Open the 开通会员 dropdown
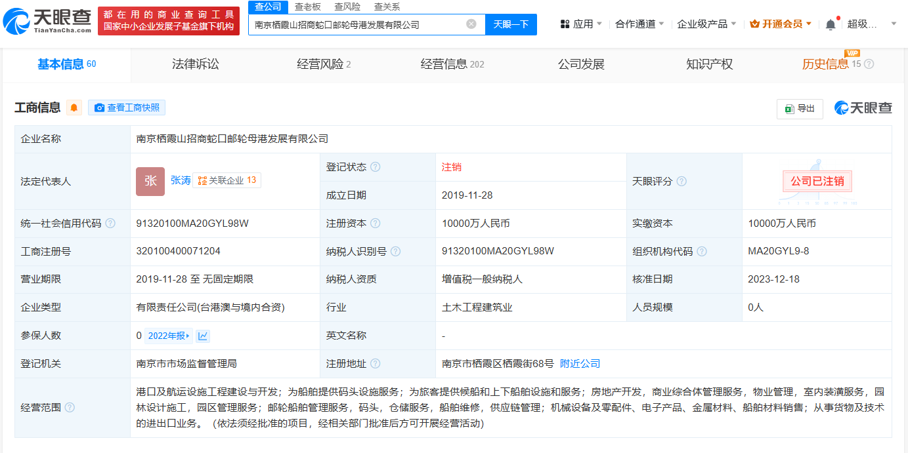Viewport: 908px width, 453px height. [x=781, y=24]
